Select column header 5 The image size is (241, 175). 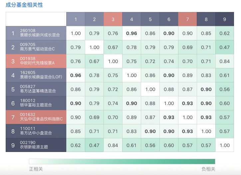150,19
